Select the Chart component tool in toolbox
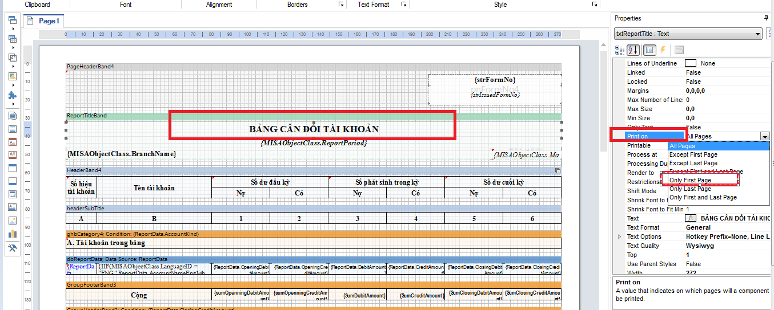 [12, 234]
